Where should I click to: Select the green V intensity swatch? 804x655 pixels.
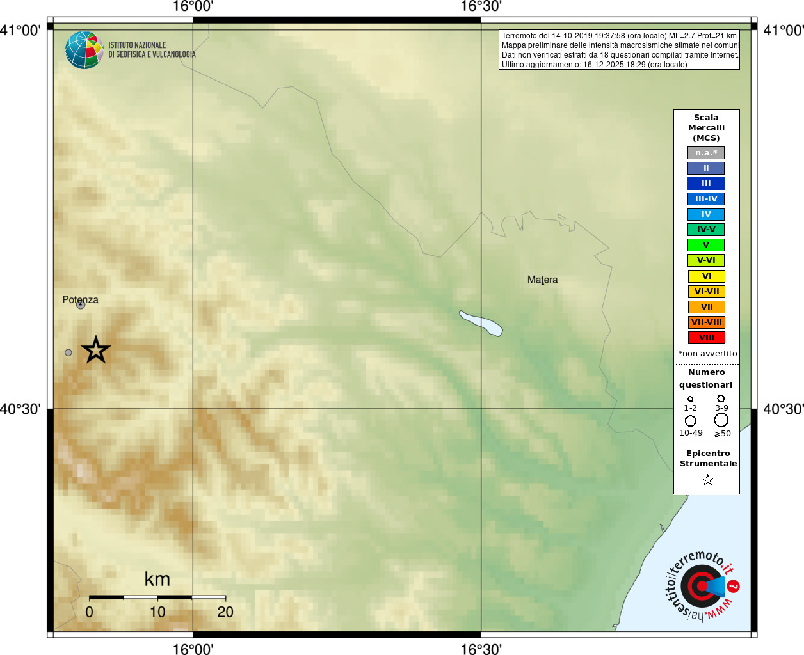pyautogui.click(x=706, y=245)
